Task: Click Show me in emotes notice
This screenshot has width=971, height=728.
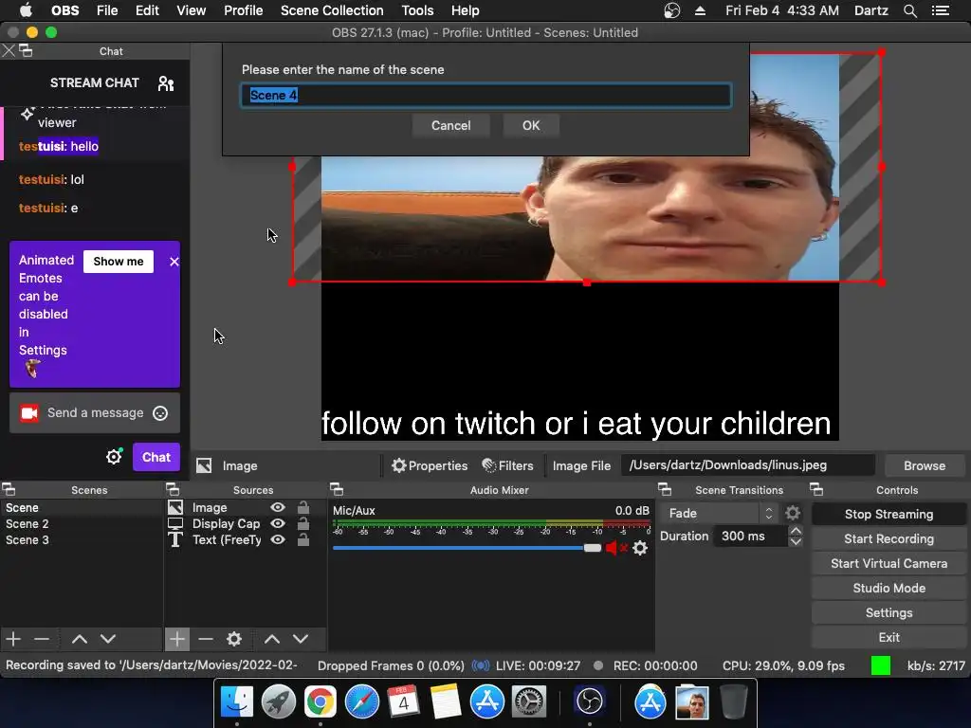Action: coord(119,262)
